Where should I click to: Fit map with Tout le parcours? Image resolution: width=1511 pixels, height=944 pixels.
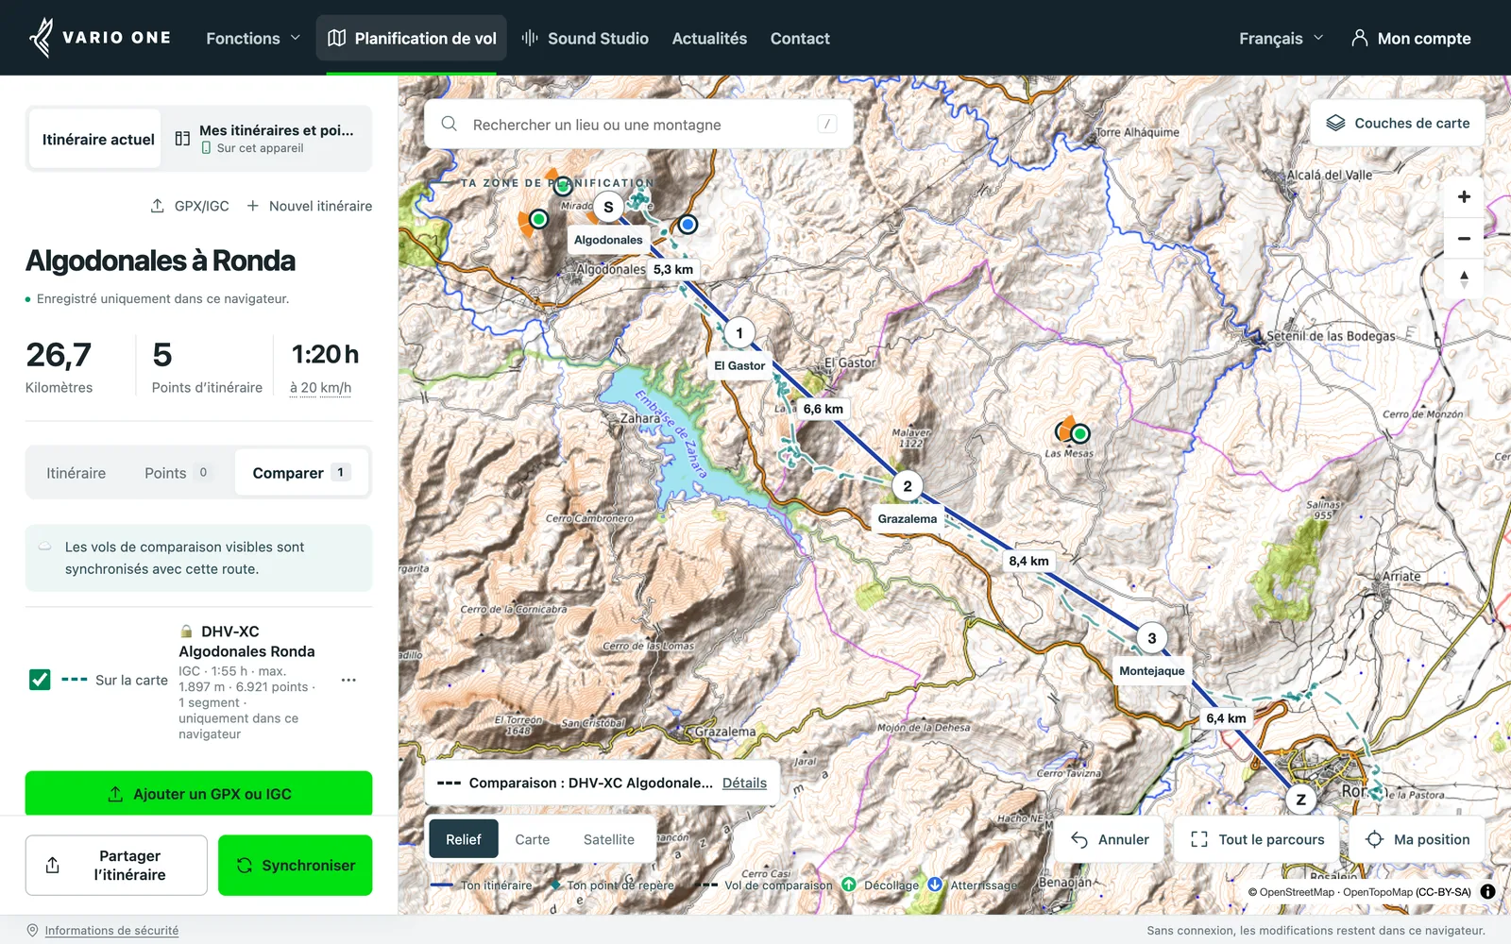click(1258, 839)
